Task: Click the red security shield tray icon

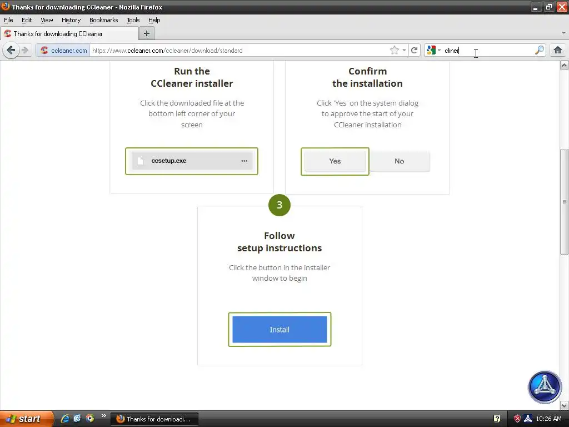Action: 517,419
